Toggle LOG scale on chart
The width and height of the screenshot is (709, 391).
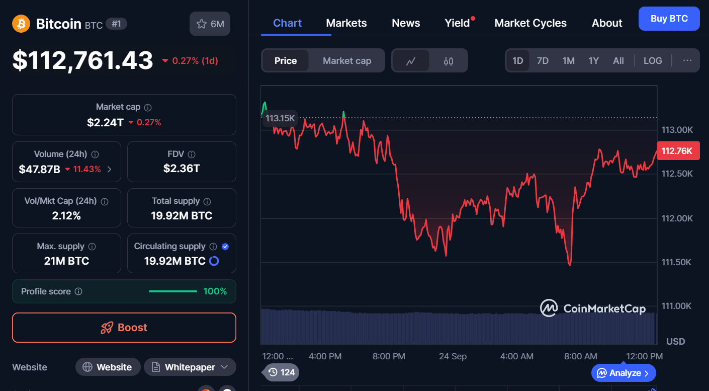coord(653,61)
